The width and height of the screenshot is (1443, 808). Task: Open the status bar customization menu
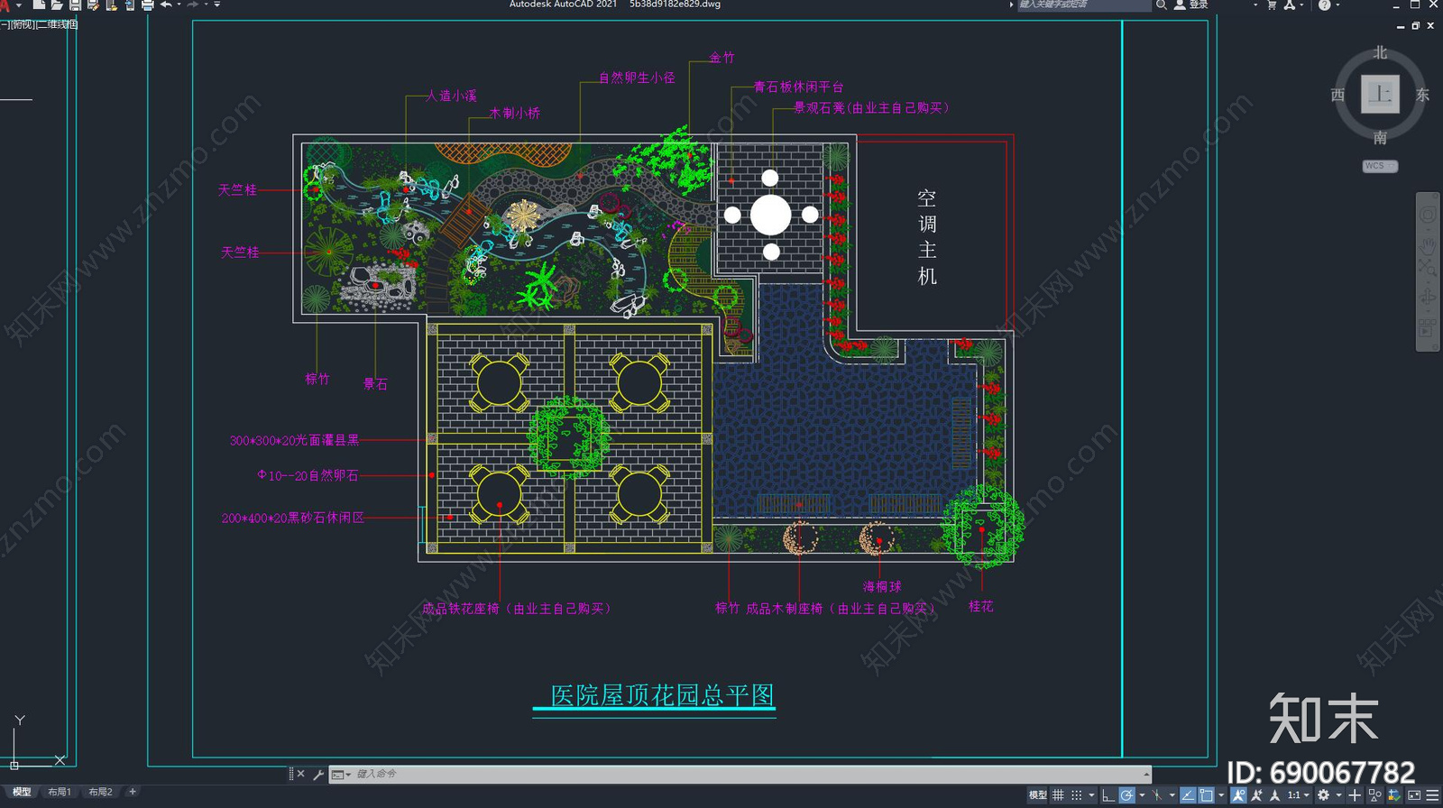[1432, 794]
